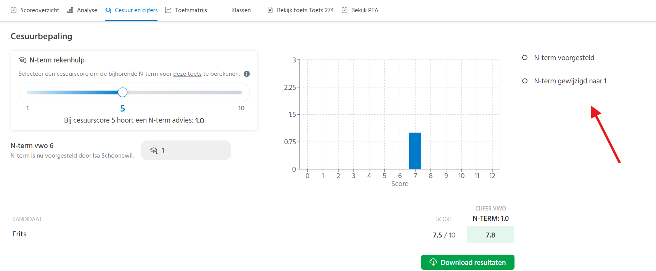
Task: Click the Bekijk PTA clipboard icon
Action: point(344,10)
